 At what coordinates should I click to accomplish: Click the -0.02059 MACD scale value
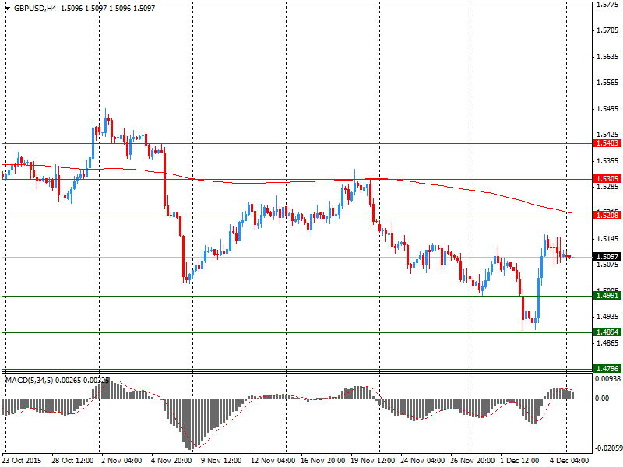pos(608,448)
